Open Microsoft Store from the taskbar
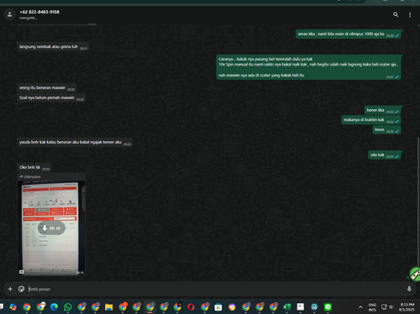The width and height of the screenshot is (420, 314). 218,307
